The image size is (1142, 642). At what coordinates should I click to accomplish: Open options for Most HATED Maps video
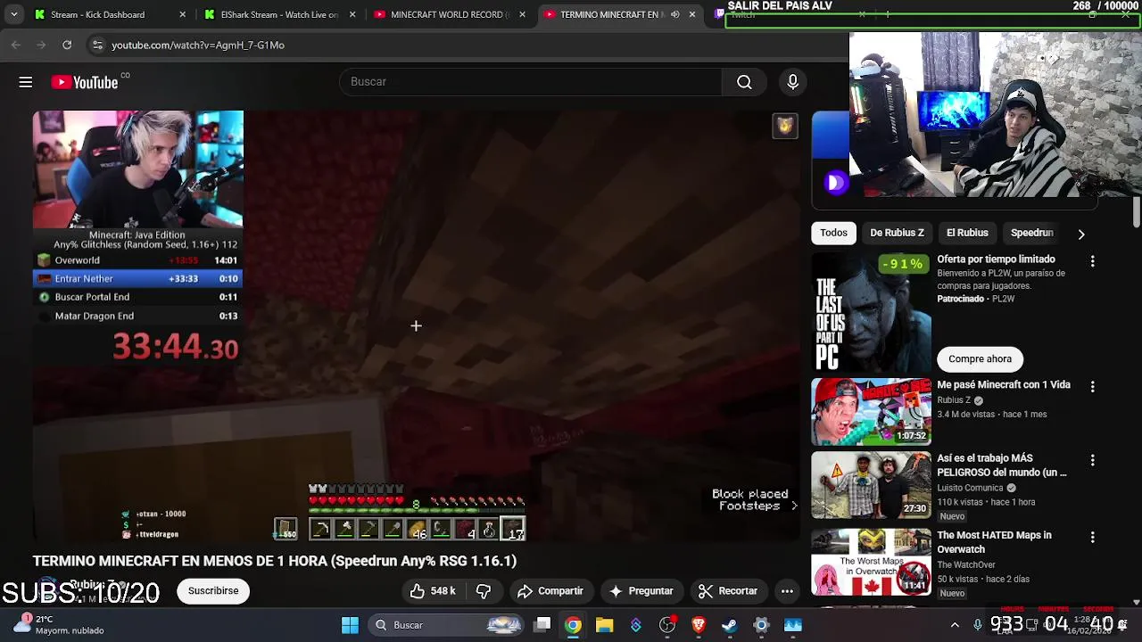(1092, 537)
